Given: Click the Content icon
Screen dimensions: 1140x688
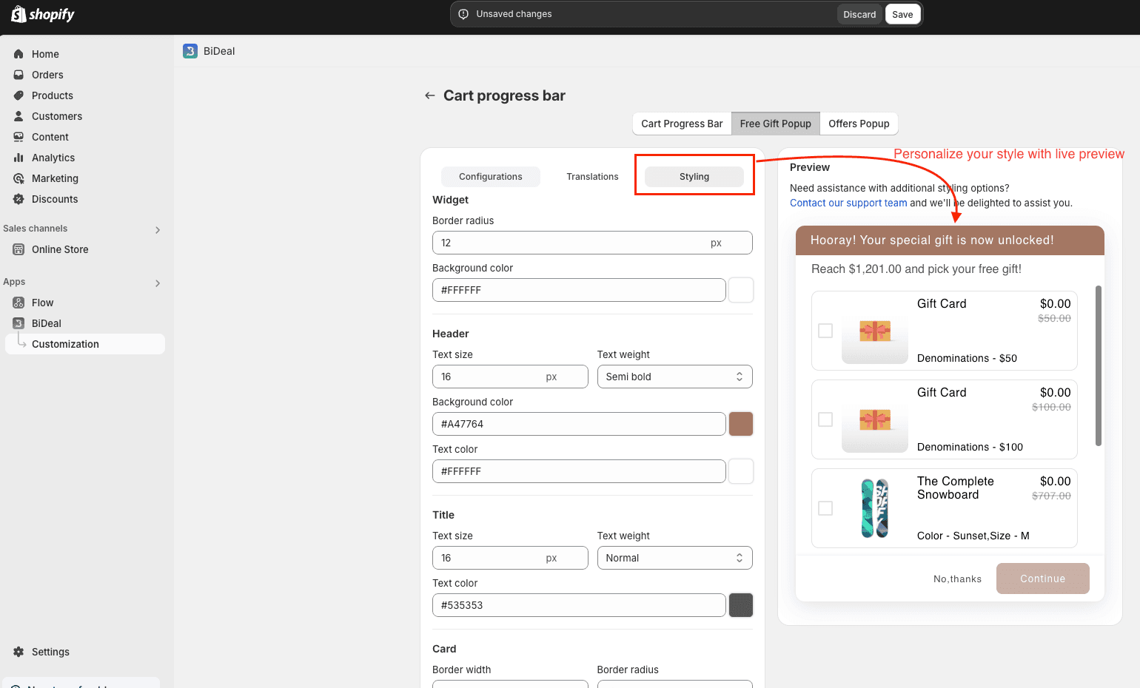Looking at the screenshot, I should click(19, 137).
